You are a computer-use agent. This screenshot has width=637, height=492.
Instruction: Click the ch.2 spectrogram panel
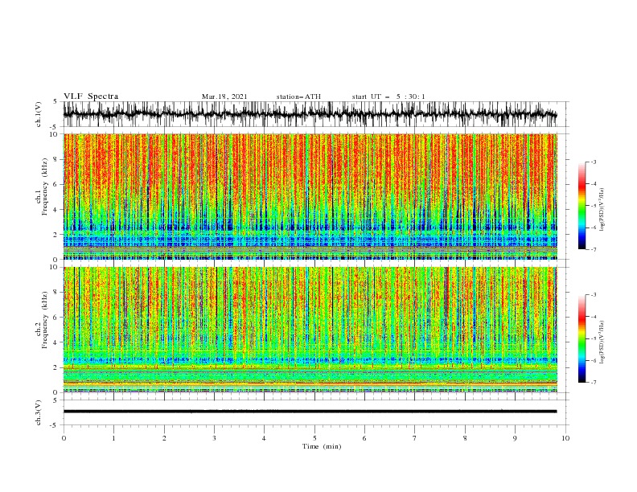click(x=310, y=330)
